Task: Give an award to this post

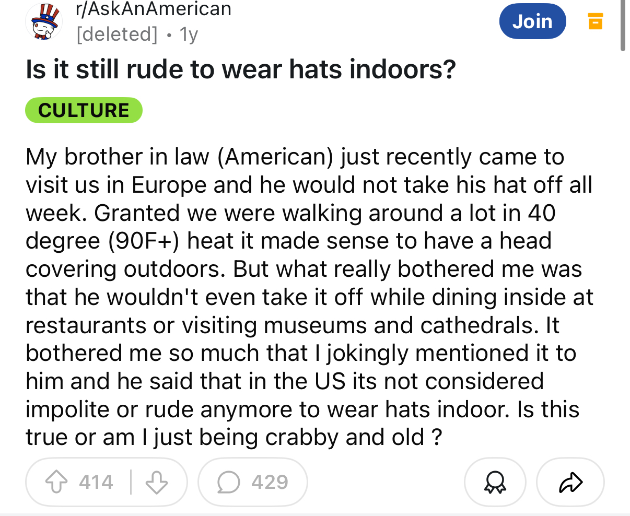Action: pyautogui.click(x=495, y=482)
